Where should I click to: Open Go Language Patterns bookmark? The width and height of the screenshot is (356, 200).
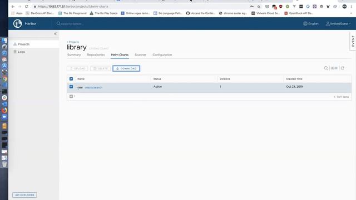click(168, 13)
